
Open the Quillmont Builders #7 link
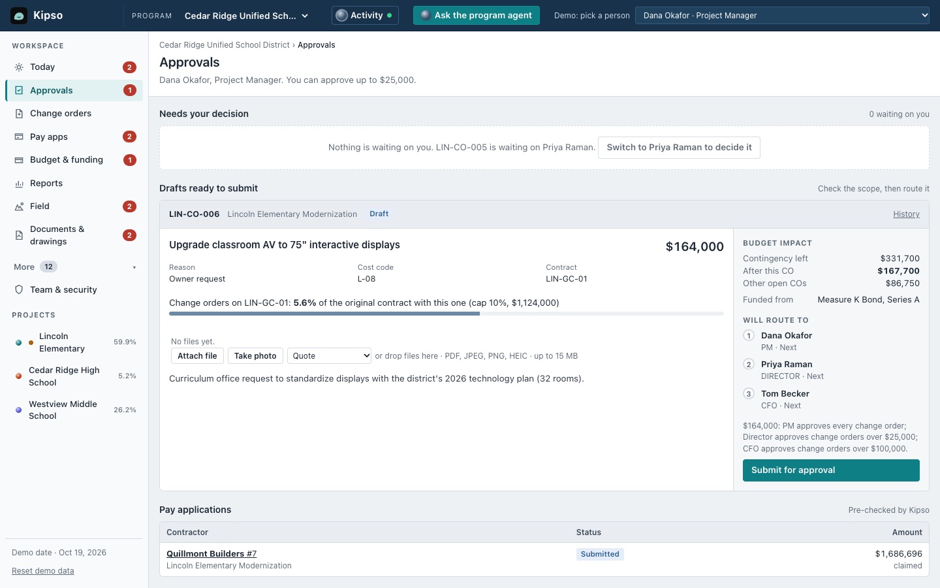tap(211, 553)
